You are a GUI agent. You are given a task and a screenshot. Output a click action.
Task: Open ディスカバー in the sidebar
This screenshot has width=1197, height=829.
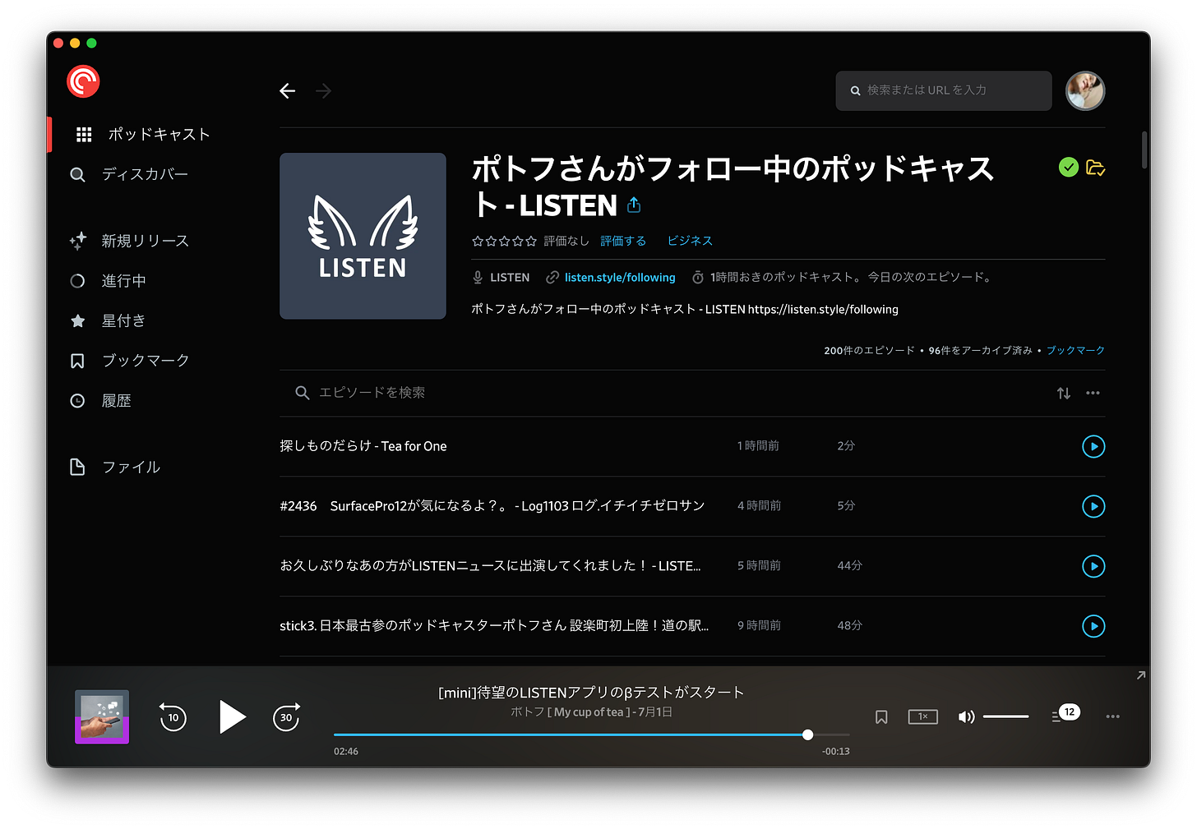coord(129,174)
